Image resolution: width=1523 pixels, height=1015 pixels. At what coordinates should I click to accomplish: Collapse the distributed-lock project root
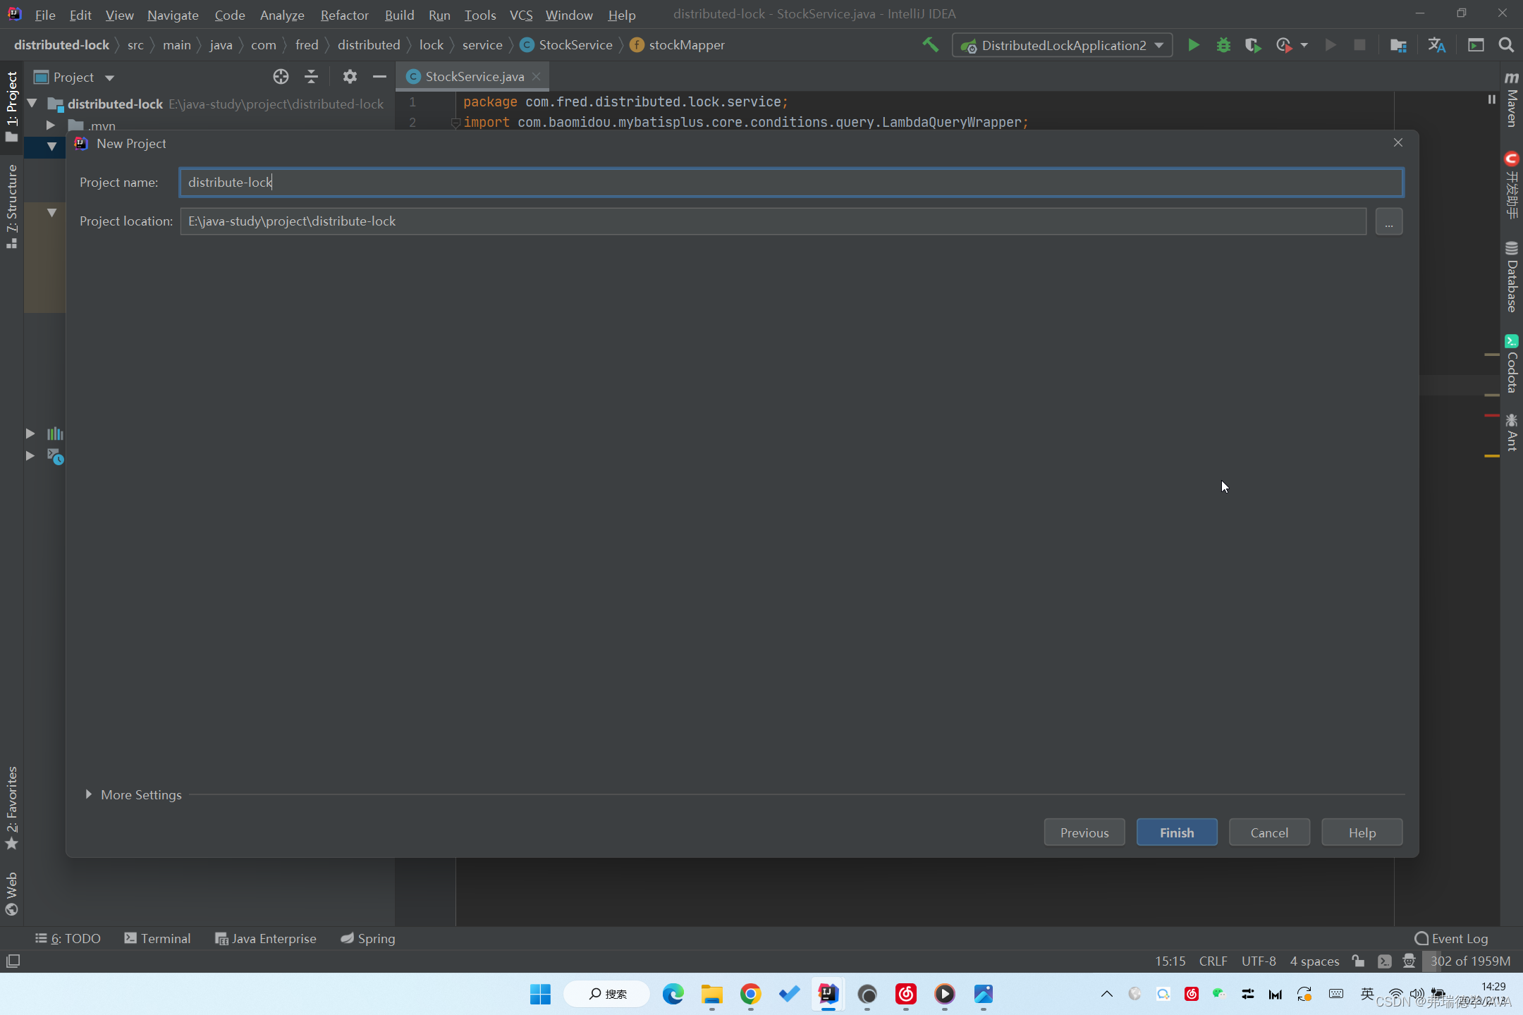[x=32, y=104]
